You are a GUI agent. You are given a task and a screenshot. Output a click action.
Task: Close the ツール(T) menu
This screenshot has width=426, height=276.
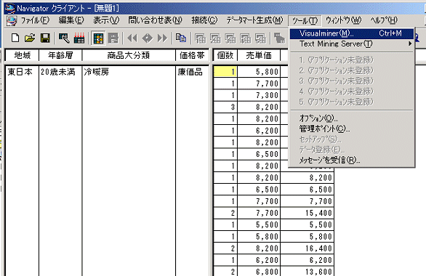coord(305,20)
